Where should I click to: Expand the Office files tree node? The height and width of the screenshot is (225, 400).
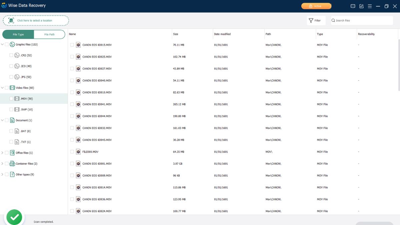[x=2, y=153]
